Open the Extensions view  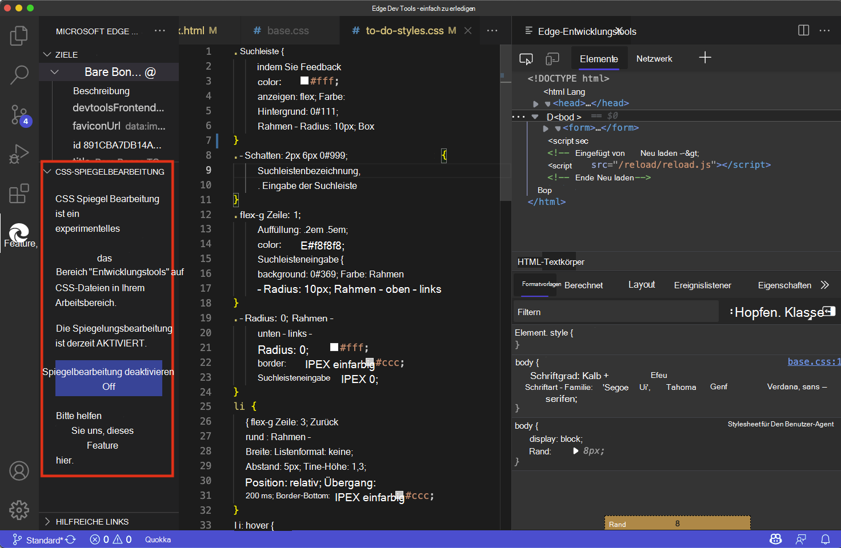[19, 194]
